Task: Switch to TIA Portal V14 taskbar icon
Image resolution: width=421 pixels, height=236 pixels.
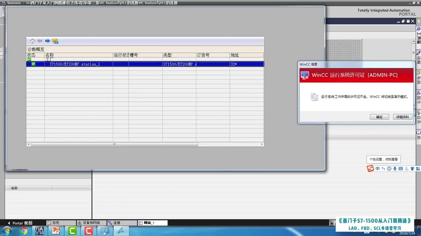Action: 40,231
